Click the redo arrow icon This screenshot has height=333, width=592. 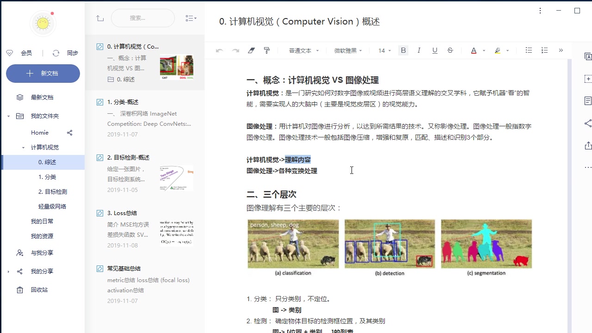click(235, 50)
